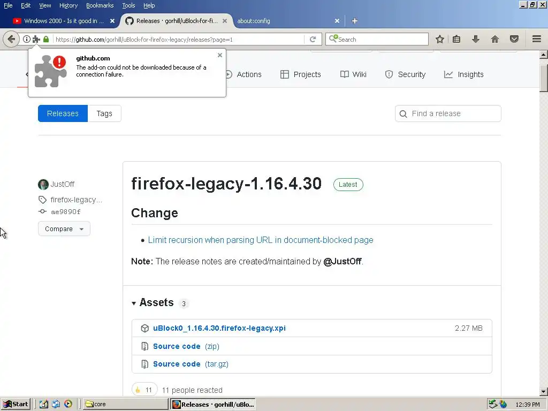Viewport: 548px width, 411px height.
Task: Download uBlock0_1.16.4.30.firefox-legacy.xpi
Action: pos(219,328)
